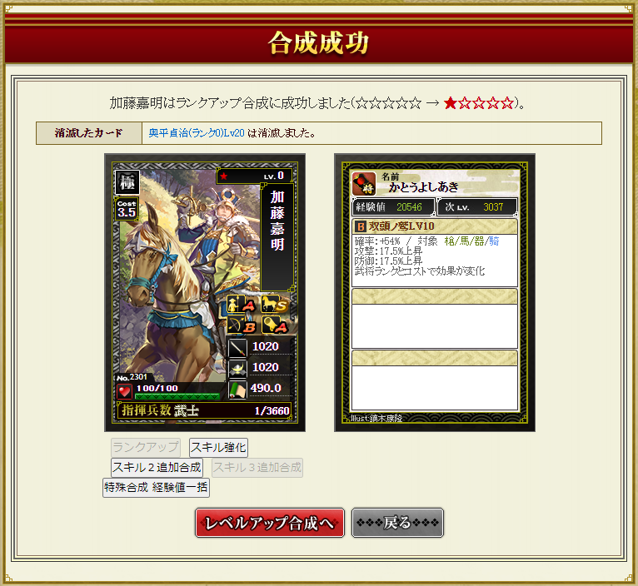
Task: Click the red heart HP icon
Action: pyautogui.click(x=124, y=391)
